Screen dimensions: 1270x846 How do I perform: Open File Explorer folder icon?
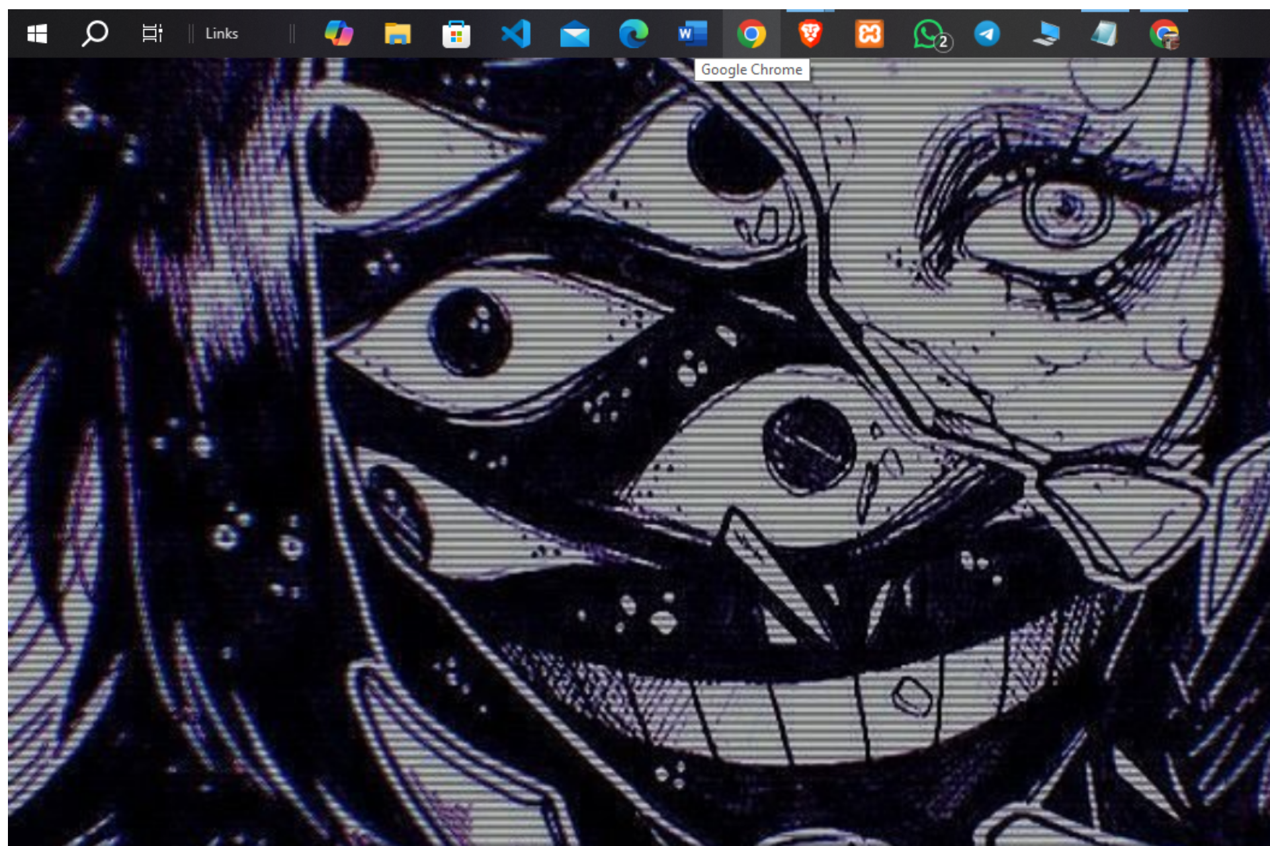[398, 34]
